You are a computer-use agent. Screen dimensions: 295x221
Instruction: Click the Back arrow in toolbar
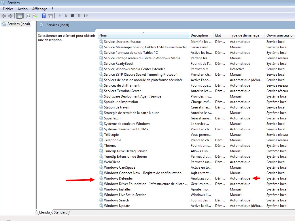click(x=4, y=16)
